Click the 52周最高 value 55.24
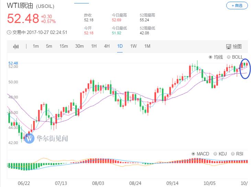Image resolution: width=251 pixels, height=187 pixels. (145, 20)
